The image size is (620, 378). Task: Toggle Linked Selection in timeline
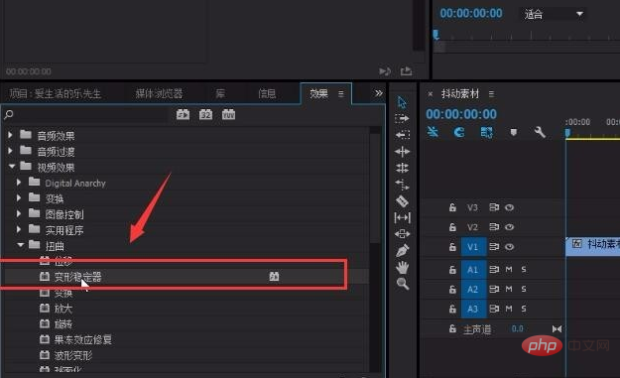pos(486,132)
